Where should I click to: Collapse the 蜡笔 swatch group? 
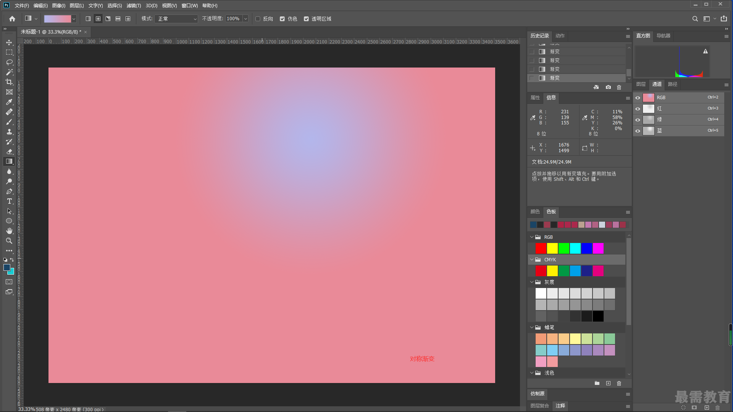coord(532,327)
